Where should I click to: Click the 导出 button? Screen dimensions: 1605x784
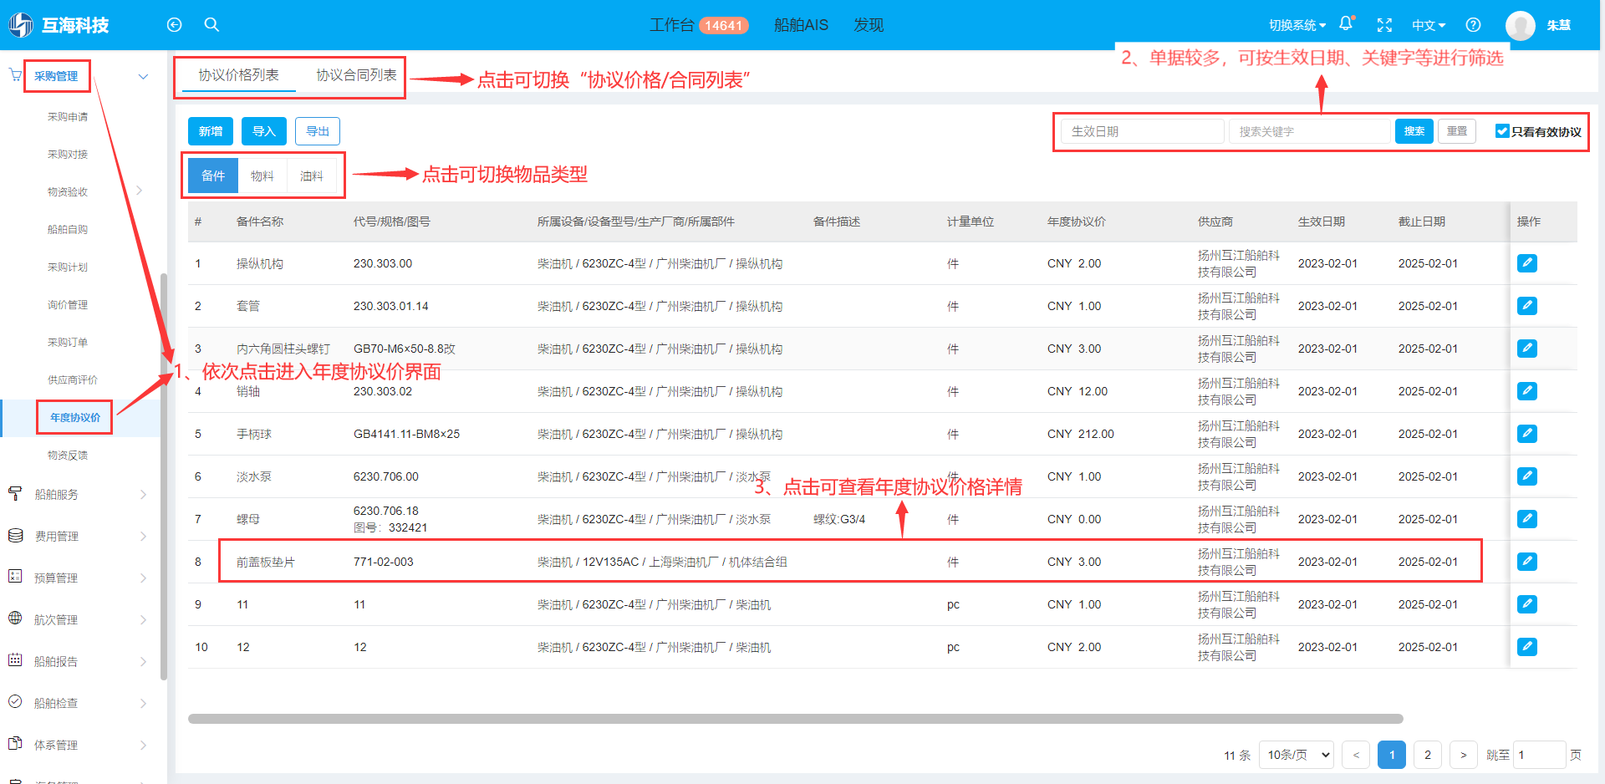(x=318, y=131)
